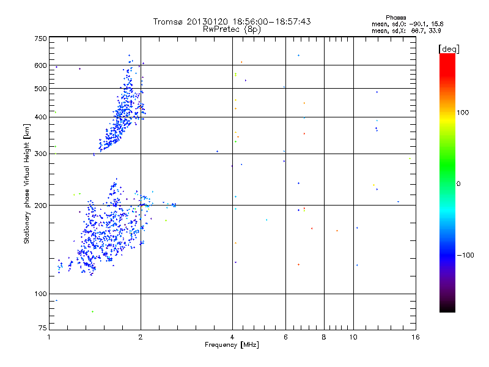
Task: Click the '0' colorbar tick label
Action: (458, 183)
